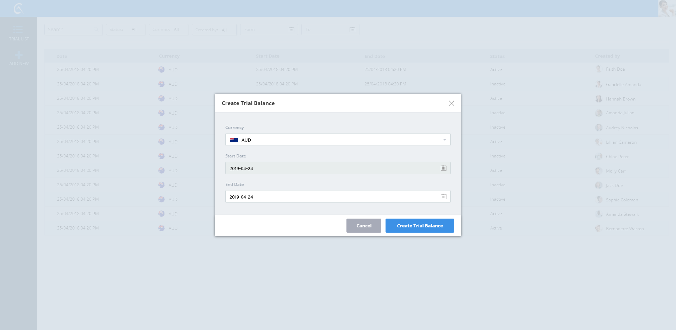Viewport: 676px width, 330px height.
Task: Click the Cancel button
Action: 364,226
